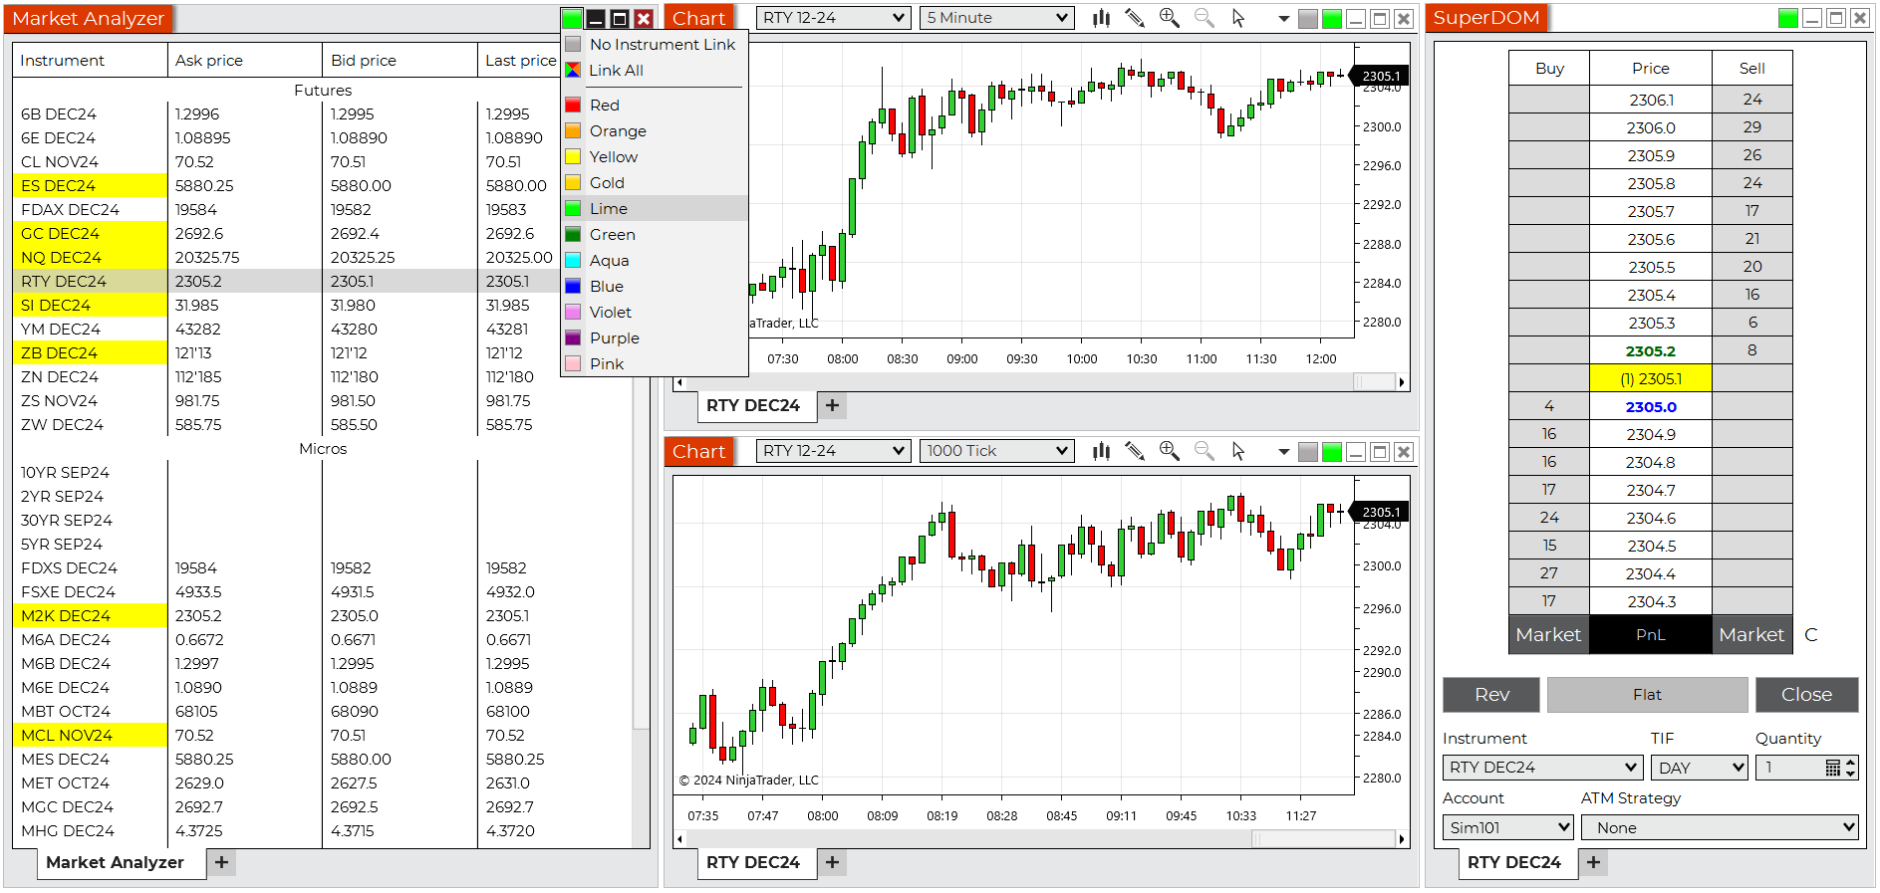Viewport: 1880px width, 893px height.
Task: Choose cursor pointer tool in 1000 Tick chart
Action: (1238, 451)
